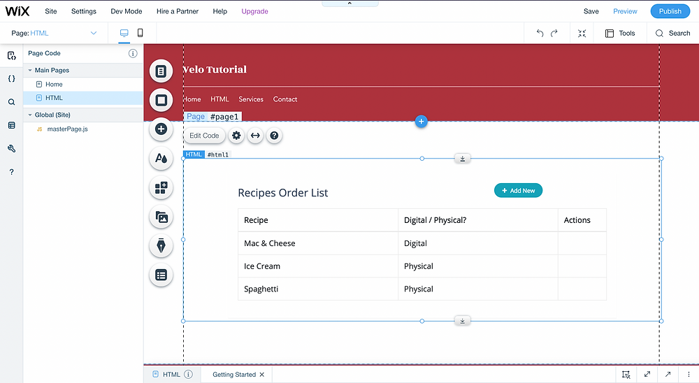Click the zoom out collapse arrows icon
Screen dimensions: 699x383
582,33
